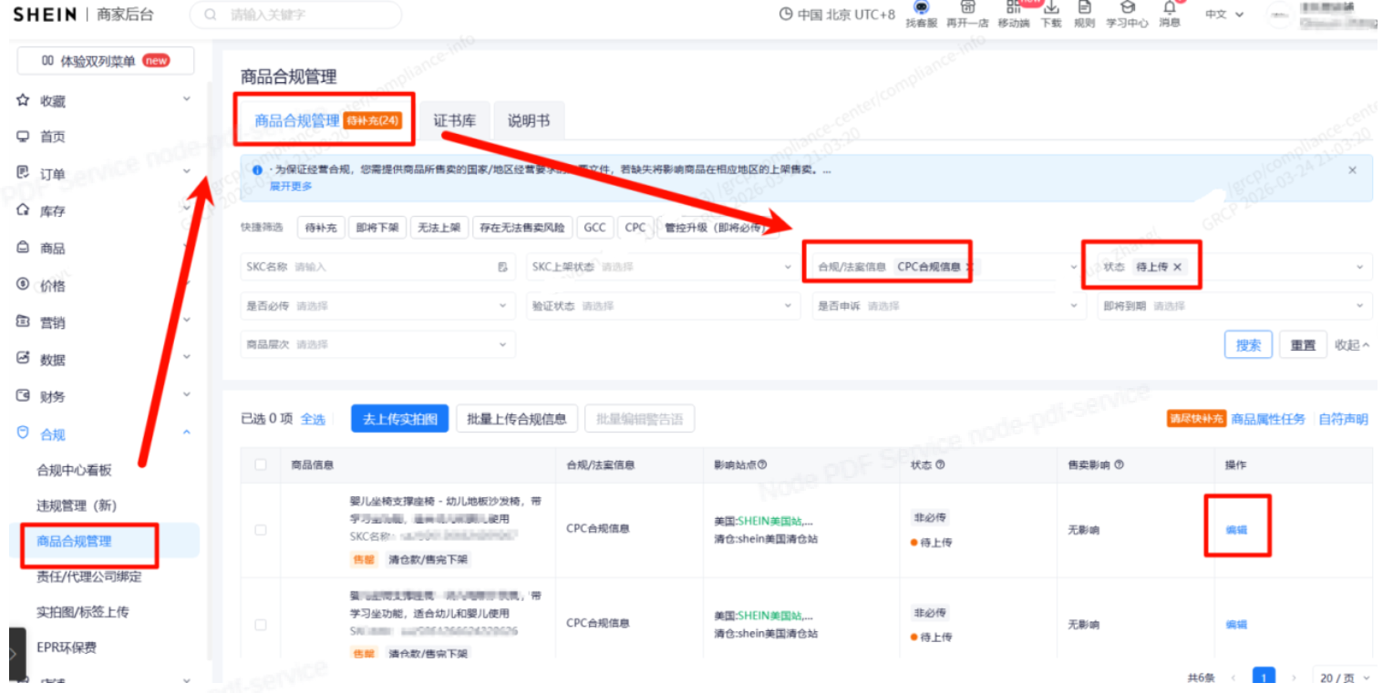Viewport: 1383px width, 693px height.
Task: Click the 下载 download icon
Action: pos(1050,7)
